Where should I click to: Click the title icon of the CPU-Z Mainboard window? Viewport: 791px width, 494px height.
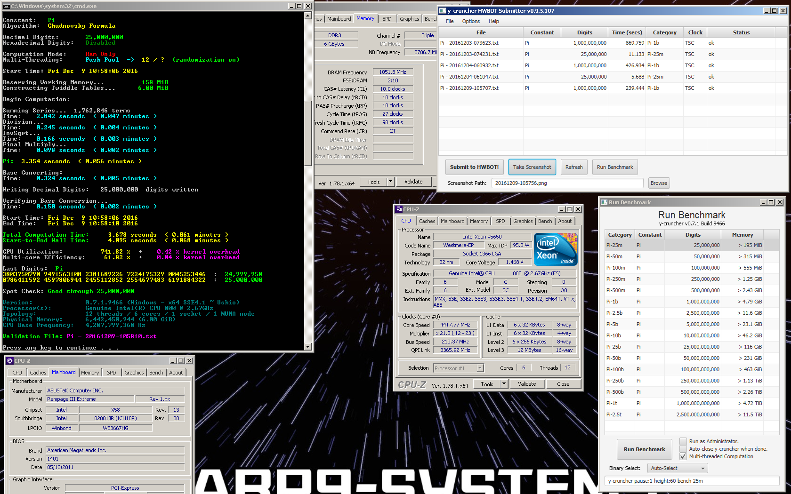10,361
